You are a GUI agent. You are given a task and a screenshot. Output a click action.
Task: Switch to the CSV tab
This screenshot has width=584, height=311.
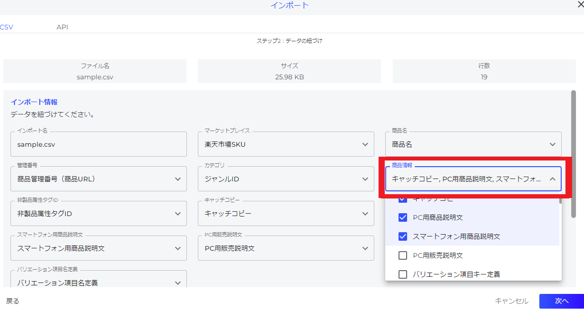(x=7, y=27)
